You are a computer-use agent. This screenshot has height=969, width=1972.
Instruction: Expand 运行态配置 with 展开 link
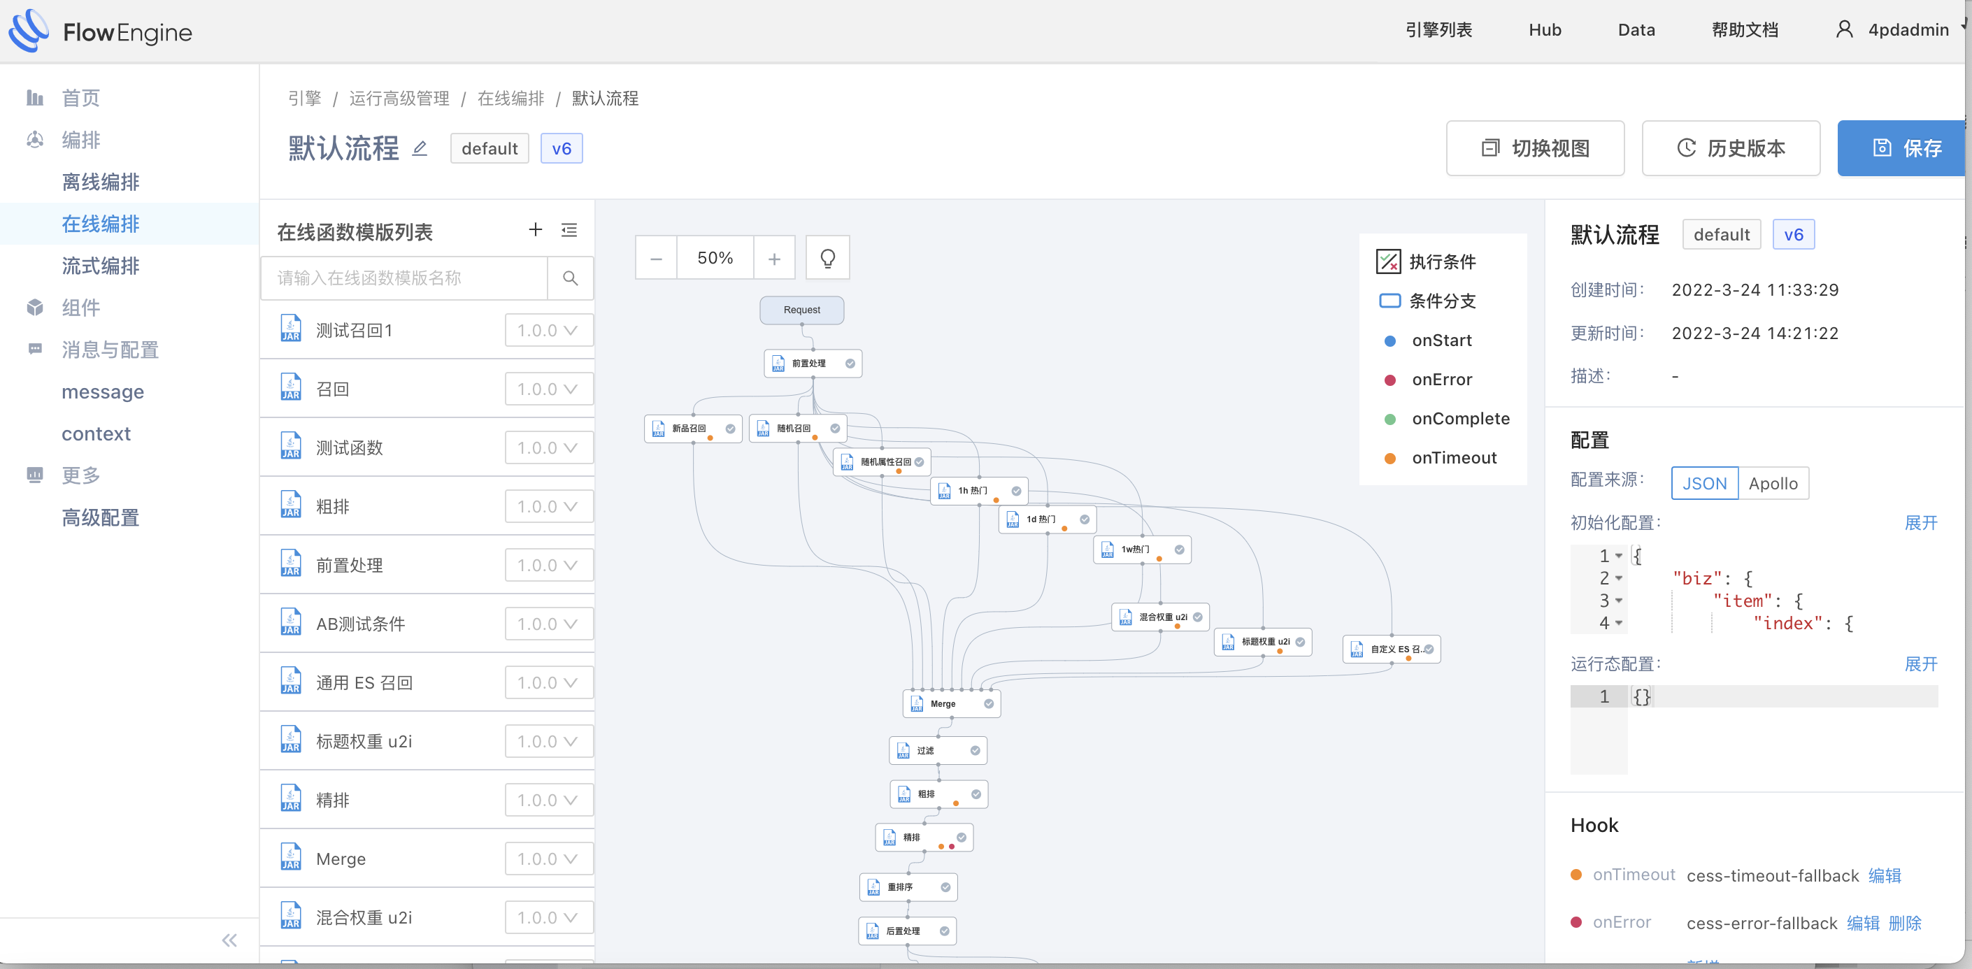click(1921, 663)
